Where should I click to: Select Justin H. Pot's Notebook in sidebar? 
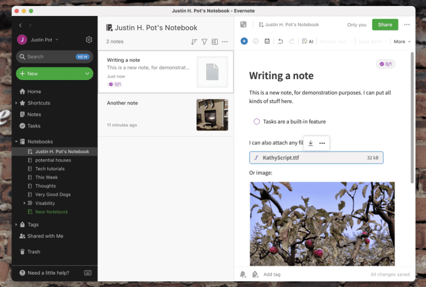click(54, 152)
